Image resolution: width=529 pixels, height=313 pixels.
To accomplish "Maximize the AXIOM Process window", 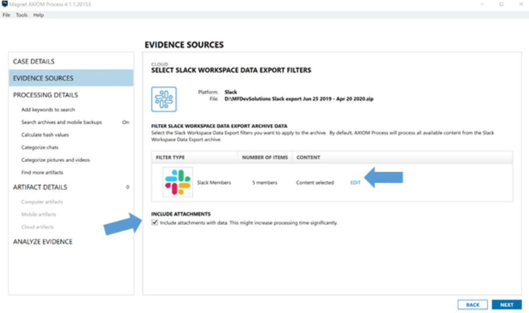I will tap(501, 4).
